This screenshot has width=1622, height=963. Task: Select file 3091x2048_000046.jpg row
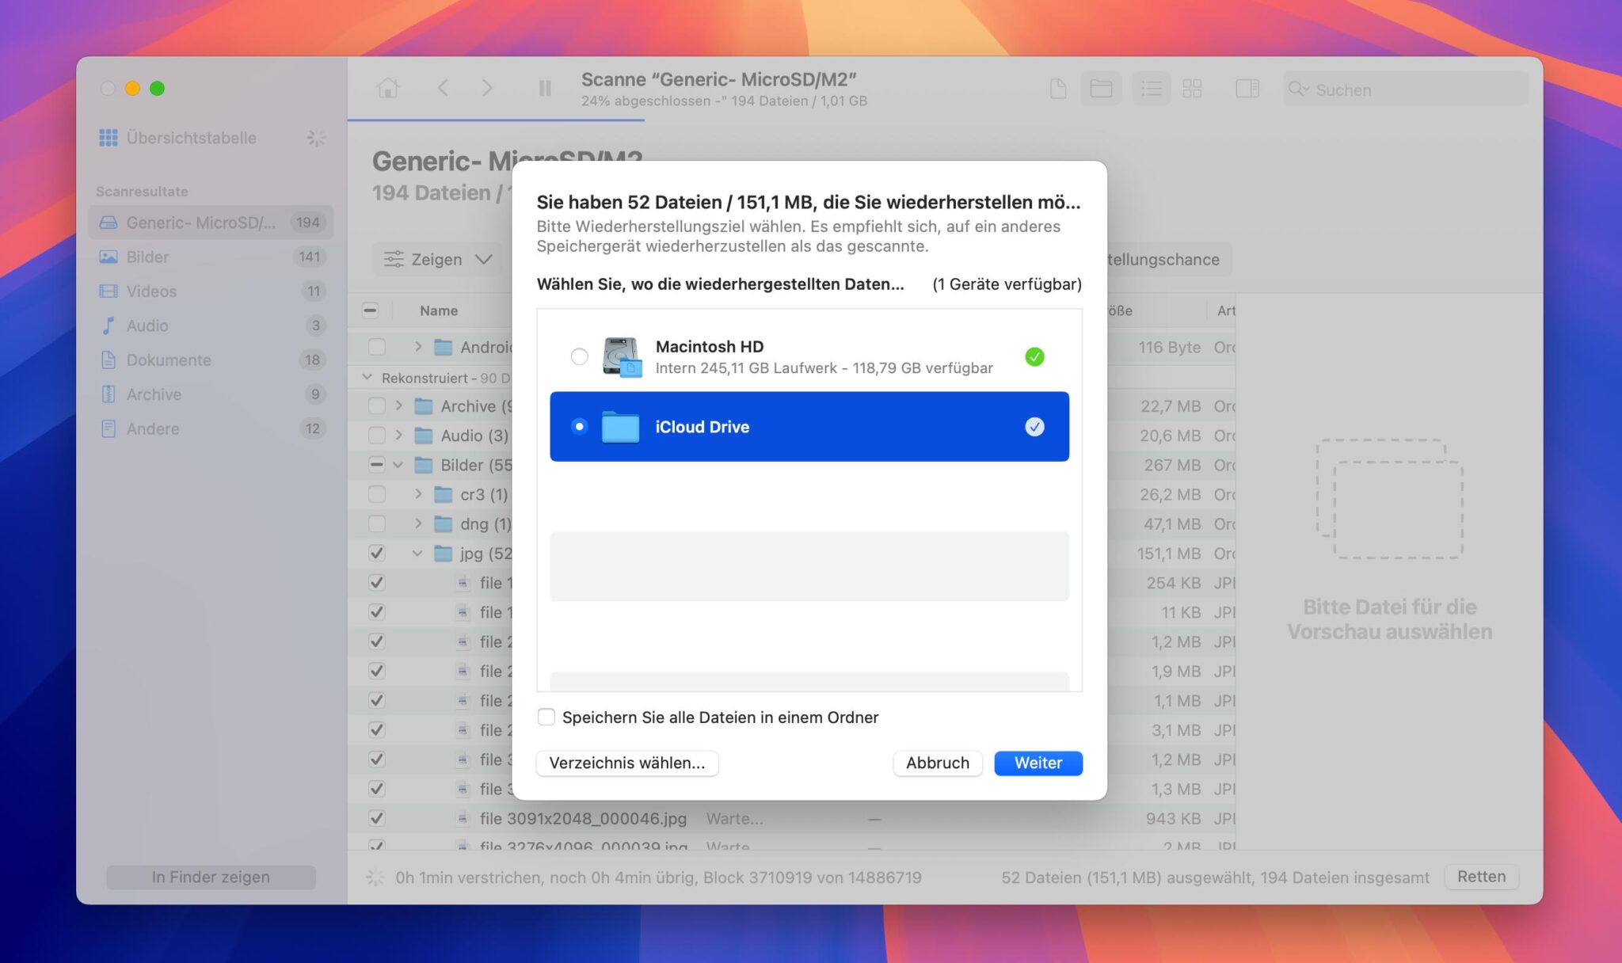[x=792, y=818]
